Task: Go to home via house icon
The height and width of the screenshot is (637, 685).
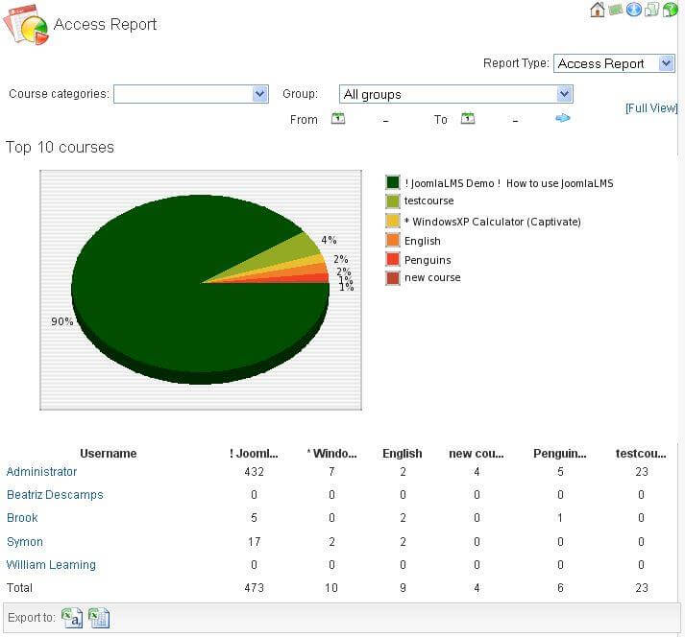Action: (x=598, y=10)
